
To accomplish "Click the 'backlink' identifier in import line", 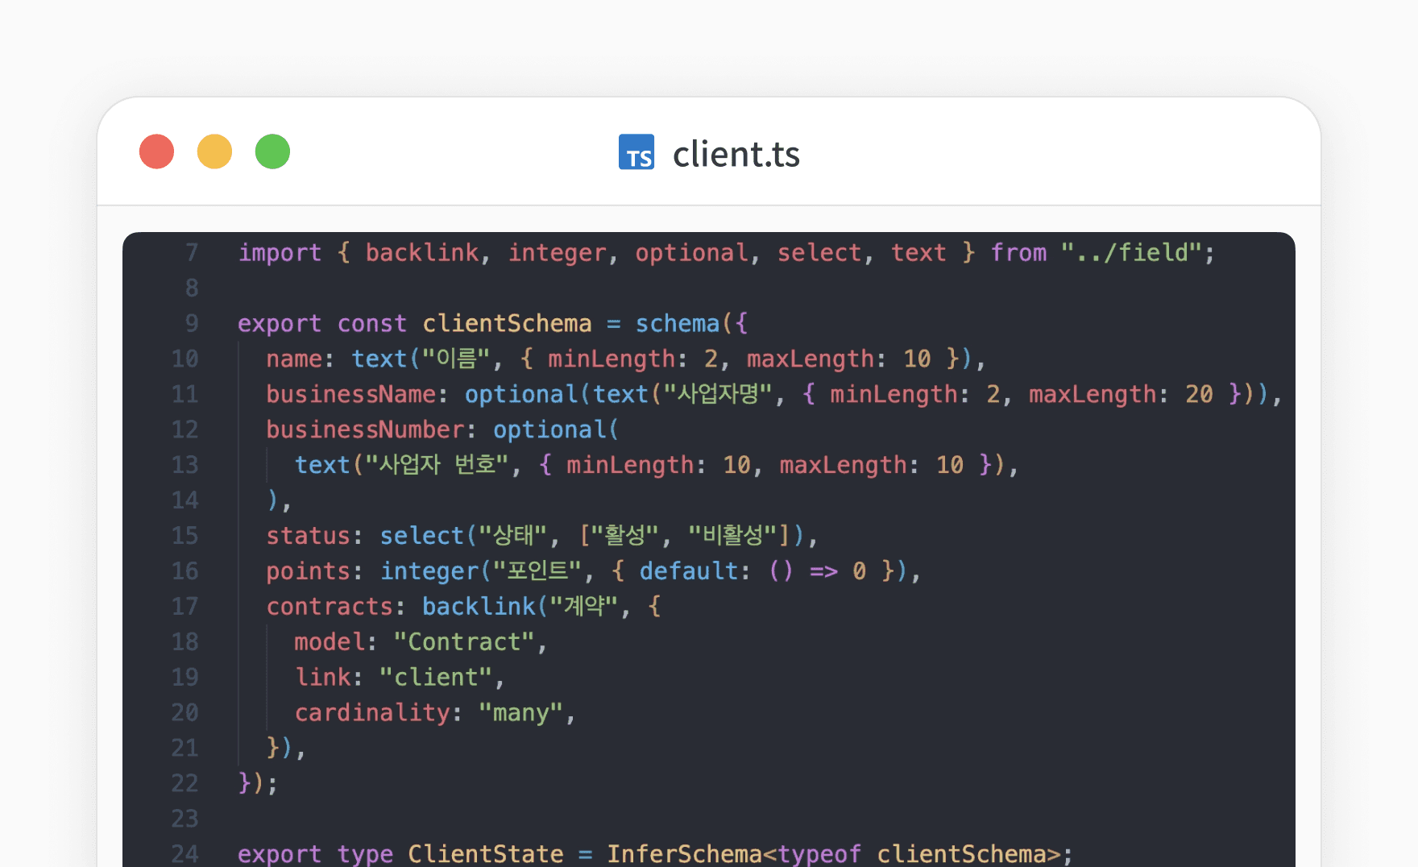I will (422, 253).
